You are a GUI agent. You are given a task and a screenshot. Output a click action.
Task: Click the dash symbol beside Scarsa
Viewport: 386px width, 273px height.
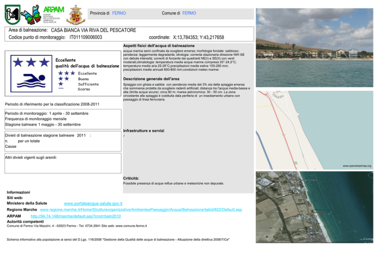pyautogui.click(x=61, y=88)
